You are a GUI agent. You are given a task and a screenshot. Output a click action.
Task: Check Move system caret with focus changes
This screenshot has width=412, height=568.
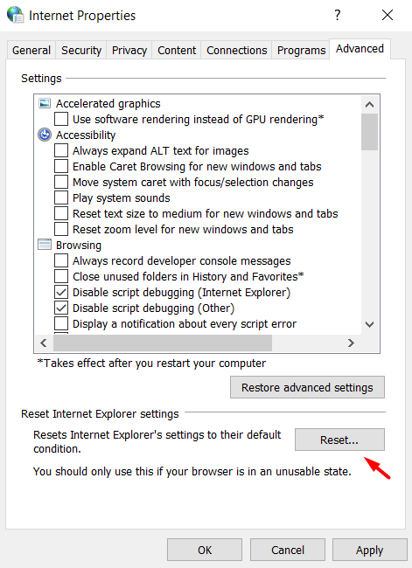tap(61, 183)
